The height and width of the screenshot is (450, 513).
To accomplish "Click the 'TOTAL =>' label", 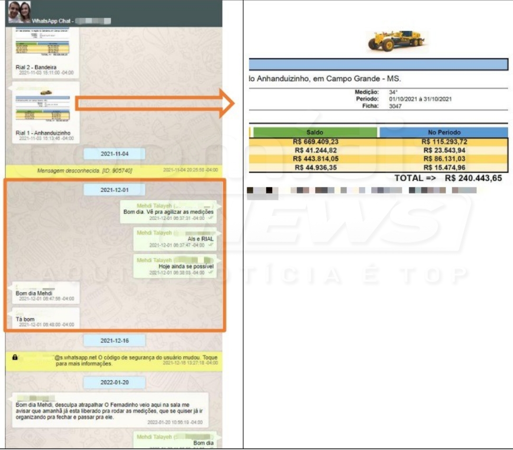I will [415, 178].
